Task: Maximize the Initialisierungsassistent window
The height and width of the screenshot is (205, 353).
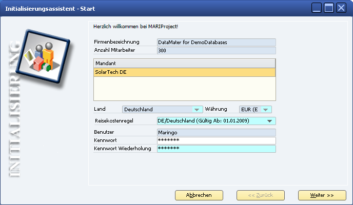Action: (x=329, y=8)
